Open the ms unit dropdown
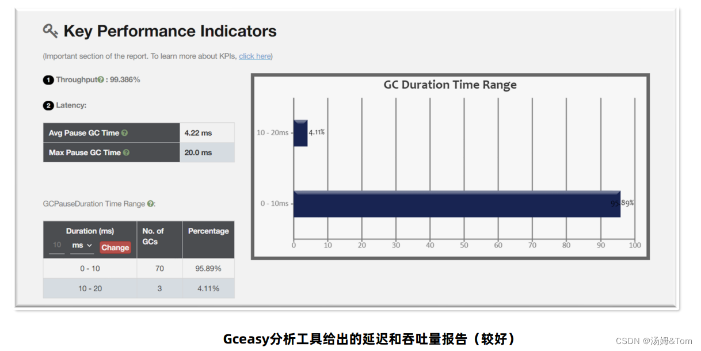 coord(82,246)
